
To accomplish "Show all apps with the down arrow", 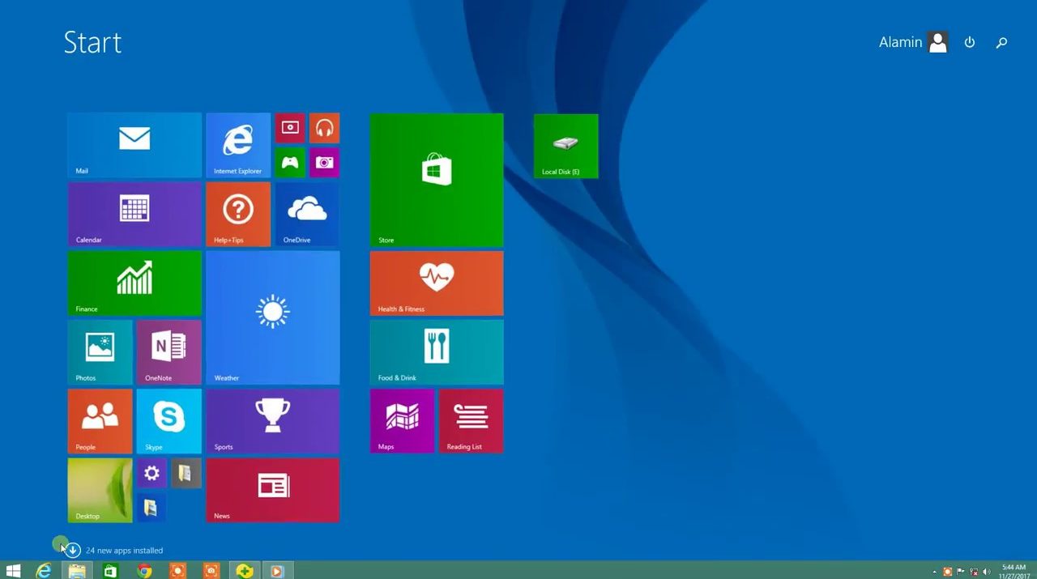I will click(73, 550).
